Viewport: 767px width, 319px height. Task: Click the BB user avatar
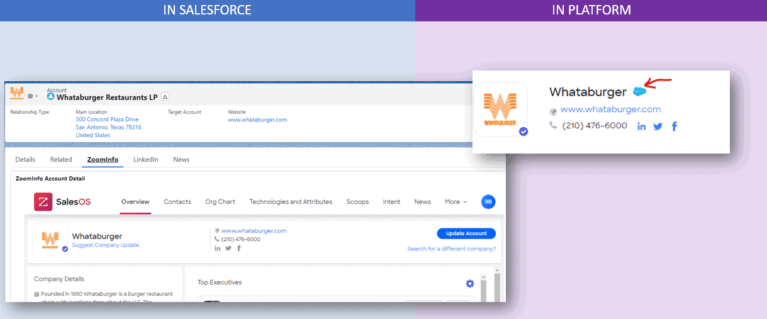click(x=488, y=202)
